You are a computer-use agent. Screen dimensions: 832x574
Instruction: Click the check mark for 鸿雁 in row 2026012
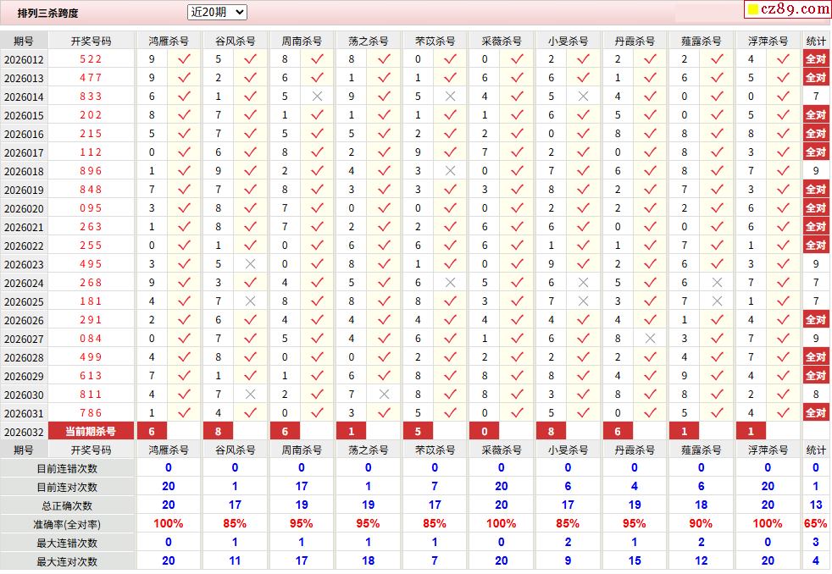[x=184, y=58]
